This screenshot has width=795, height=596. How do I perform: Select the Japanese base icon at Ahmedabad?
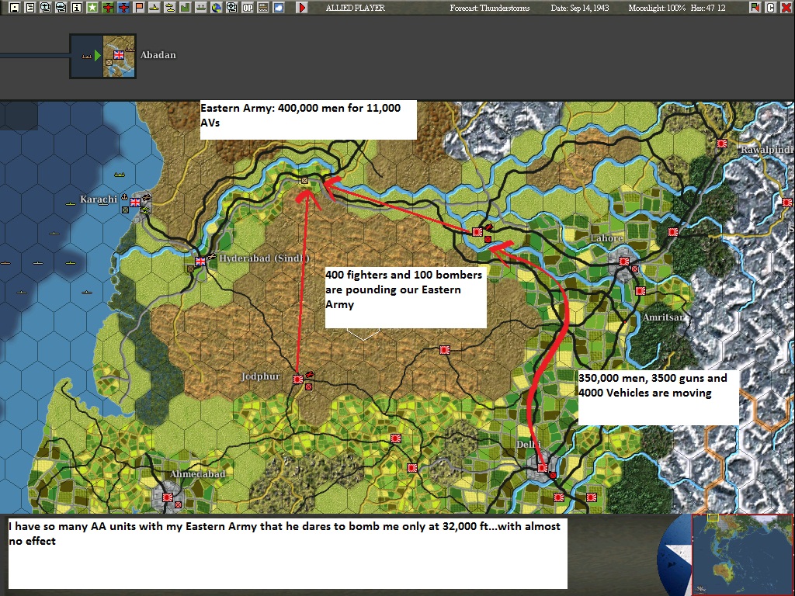coord(168,497)
